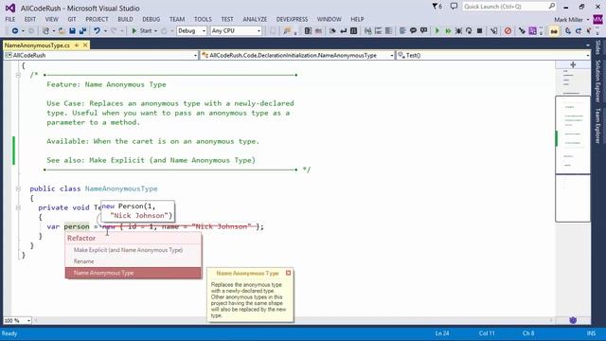Open the PROJECT menu
This screenshot has height=341, width=606.
[97, 19]
